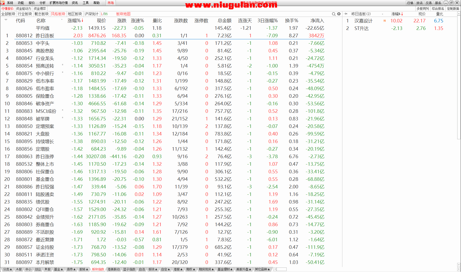Sort by 涨停数 column

[201, 21]
